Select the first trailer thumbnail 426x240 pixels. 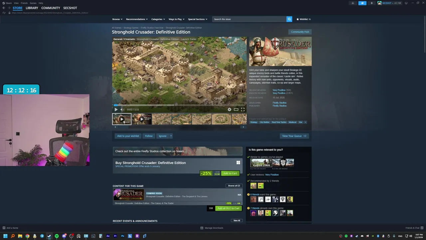(121, 119)
